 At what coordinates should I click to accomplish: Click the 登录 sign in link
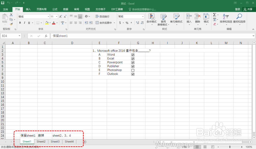[238, 9]
